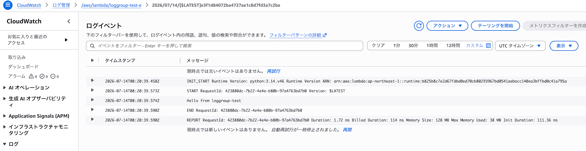Open the アクション dropdown menu

pos(447,26)
